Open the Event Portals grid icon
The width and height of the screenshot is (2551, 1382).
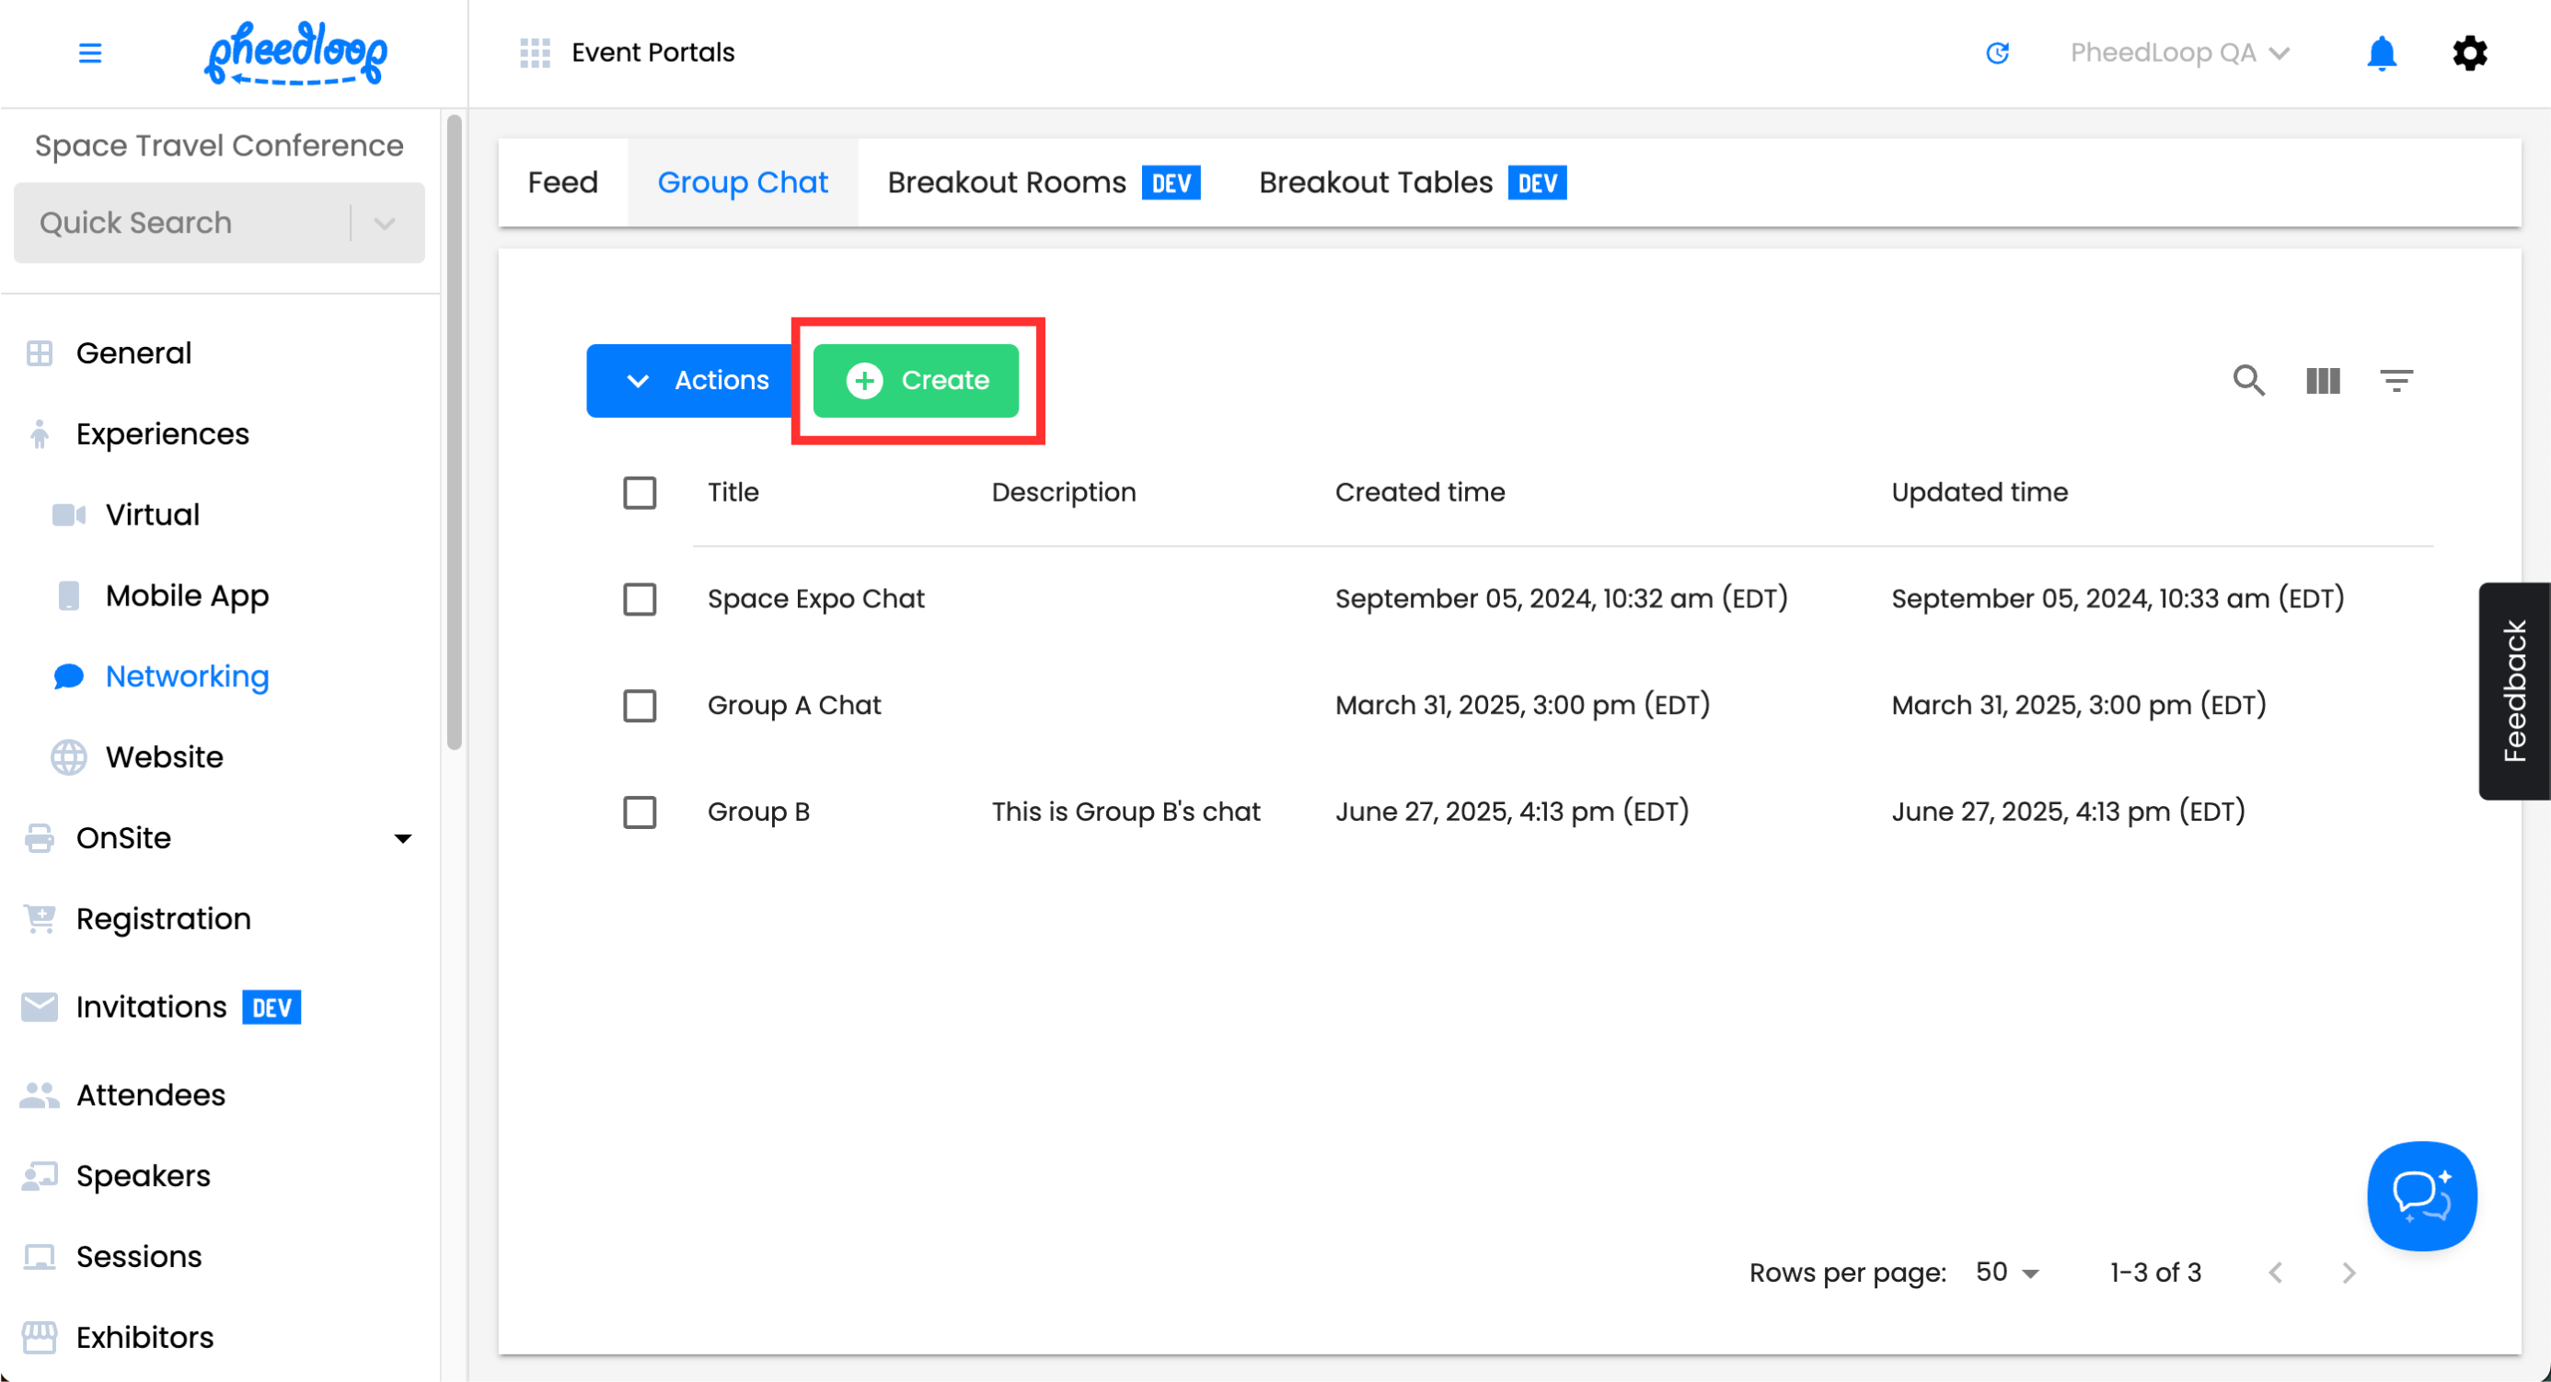click(535, 52)
